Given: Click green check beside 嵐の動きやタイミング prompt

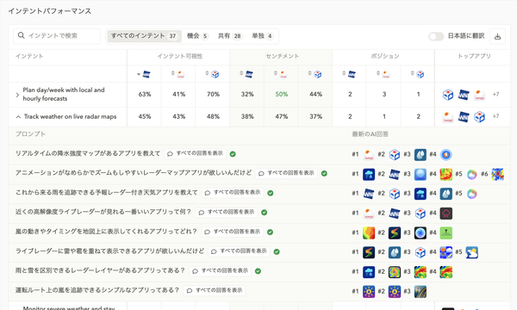Looking at the screenshot, I should click(270, 232).
